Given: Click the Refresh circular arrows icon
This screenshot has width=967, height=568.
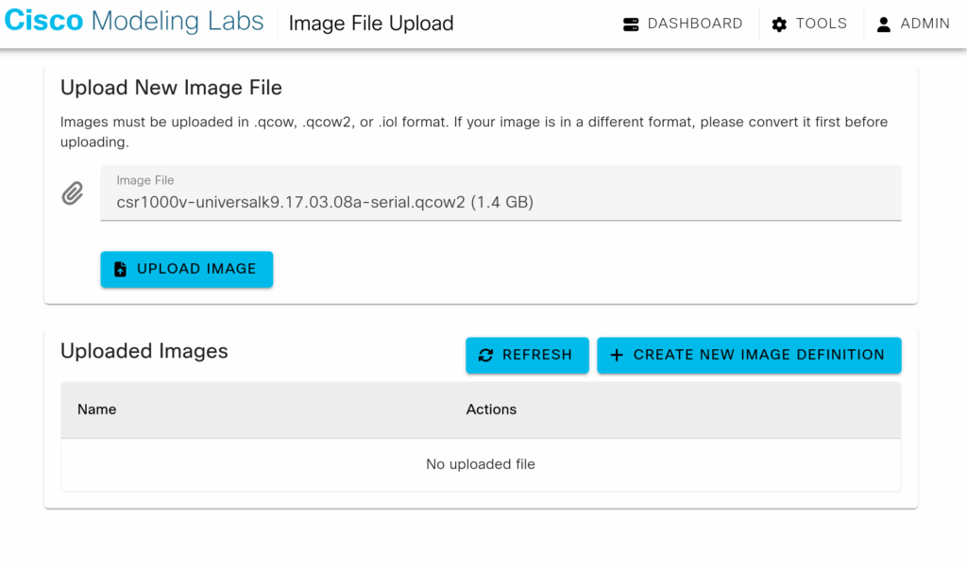Looking at the screenshot, I should point(486,355).
